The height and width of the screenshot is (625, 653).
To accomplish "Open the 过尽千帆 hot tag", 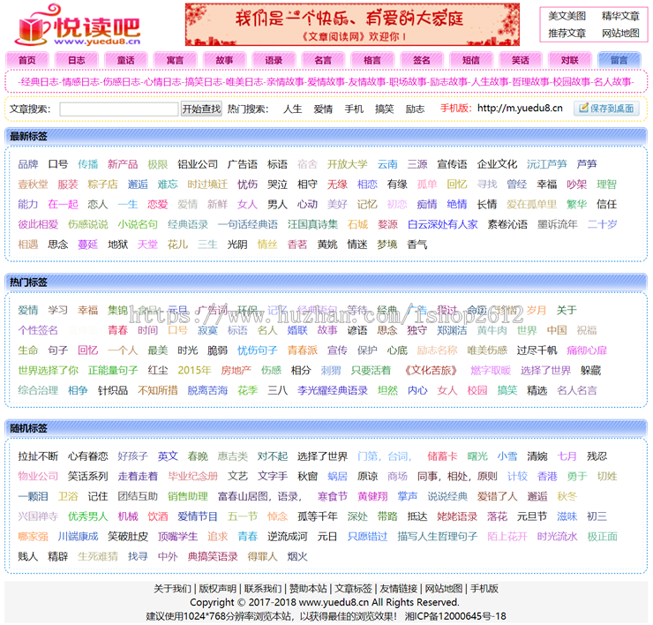I will click(x=537, y=350).
